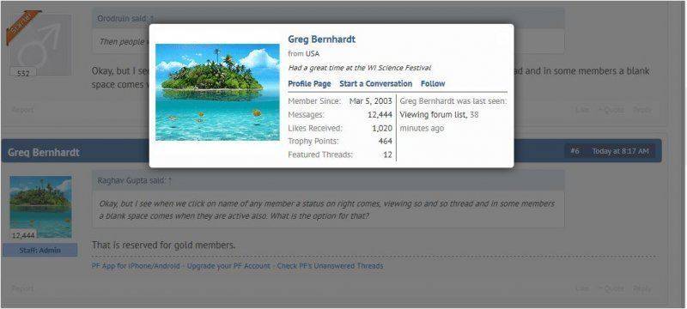This screenshot has width=687, height=309.
Task: Open Check PF's Unanswered Threads link
Action: (x=331, y=266)
